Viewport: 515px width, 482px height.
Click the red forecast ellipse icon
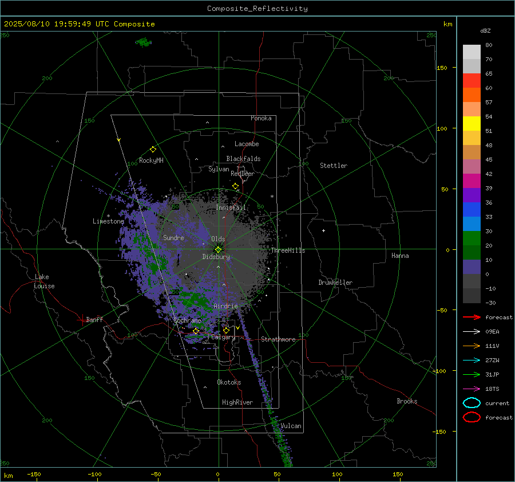click(472, 417)
